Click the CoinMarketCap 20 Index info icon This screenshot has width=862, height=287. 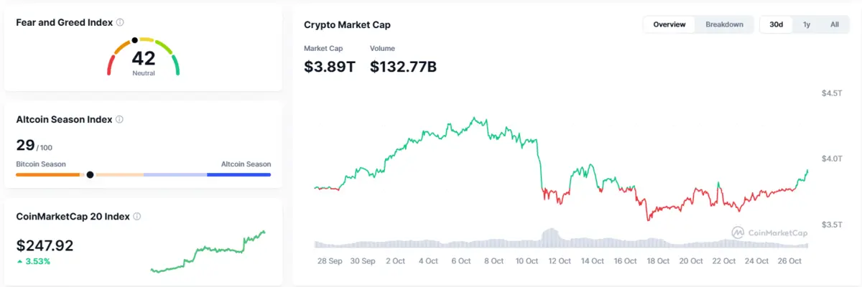pos(136,216)
